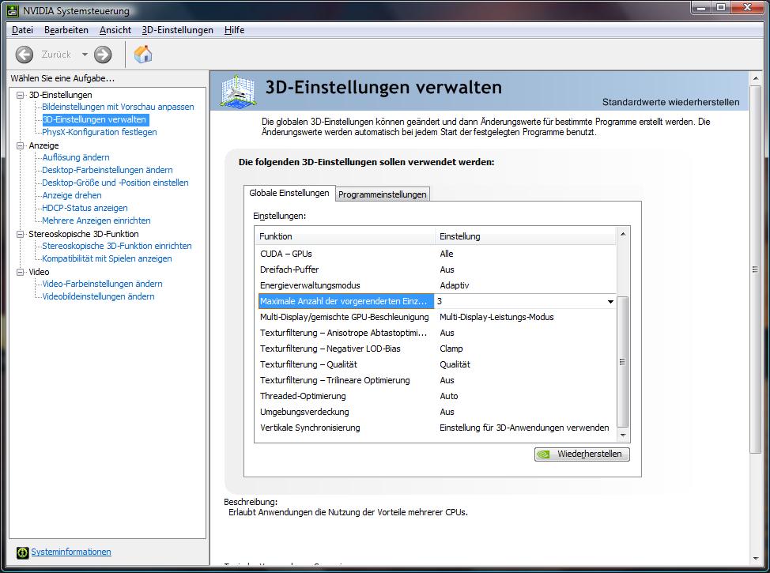Click the Forward arrow icon
This screenshot has width=770, height=573.
103,55
